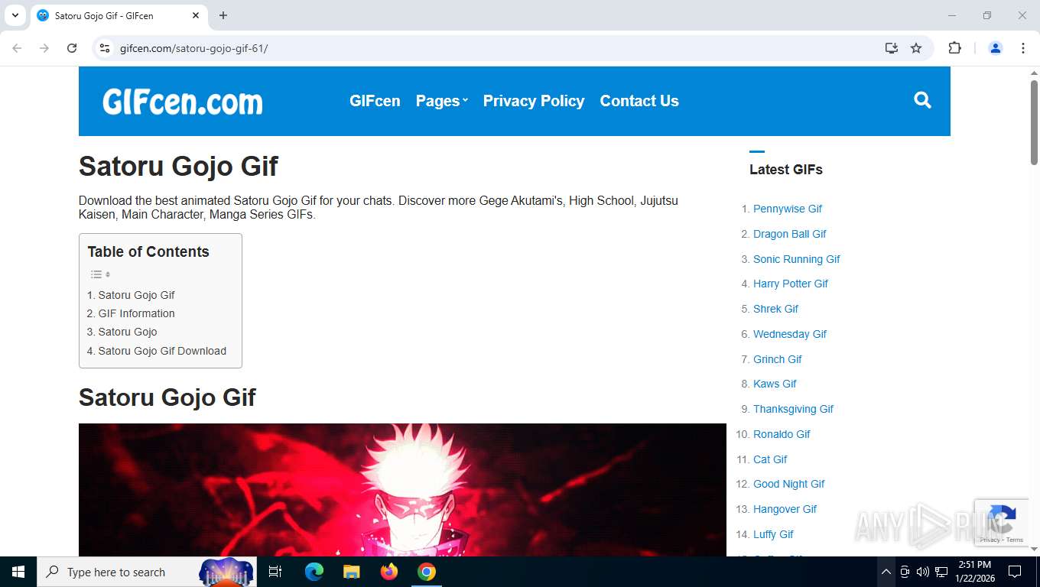This screenshot has width=1040, height=587.
Task: Click the Privacy link in reCAPTCHA badge
Action: tap(990, 540)
